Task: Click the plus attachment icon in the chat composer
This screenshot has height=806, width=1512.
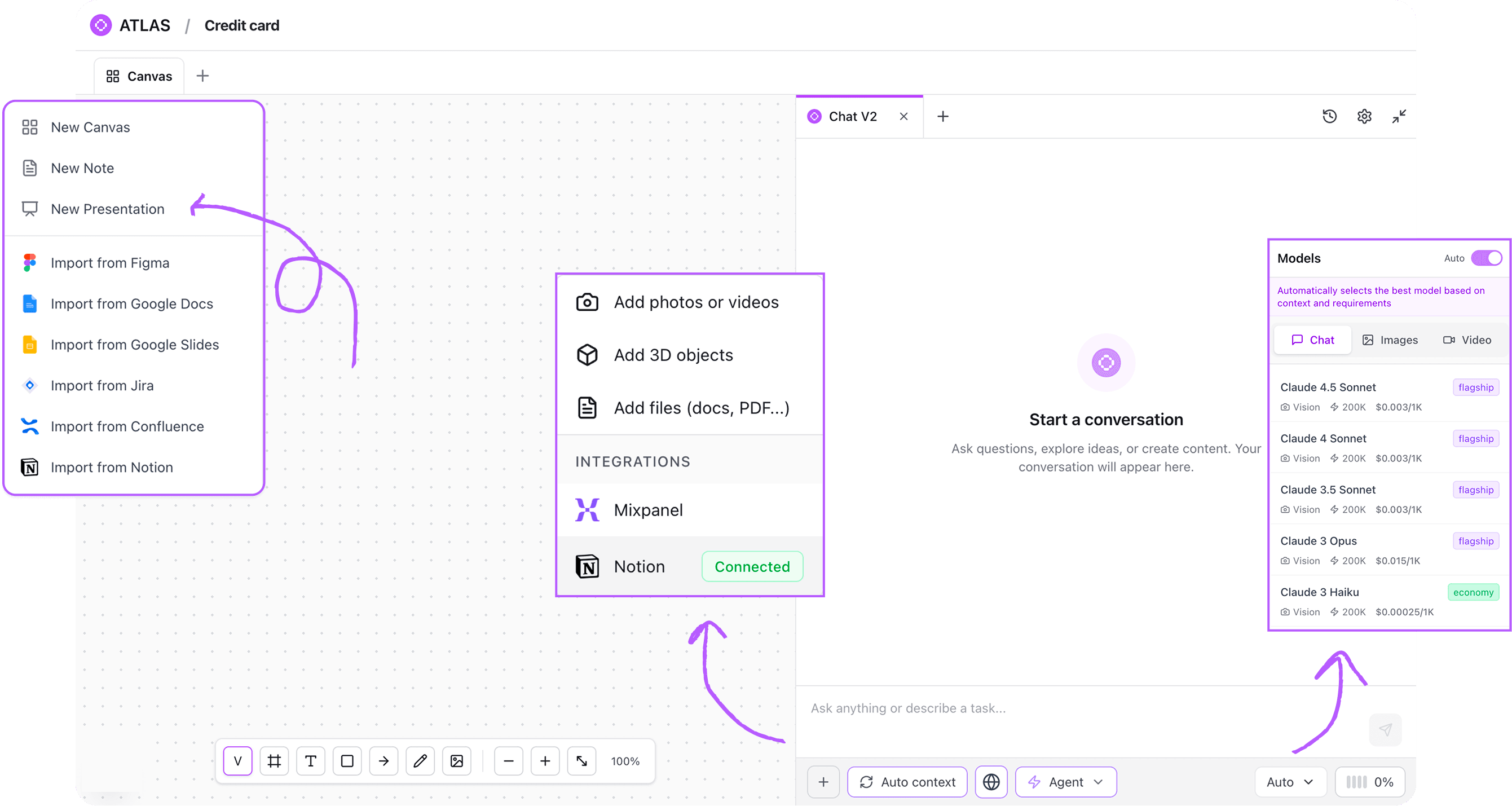Action: (823, 782)
